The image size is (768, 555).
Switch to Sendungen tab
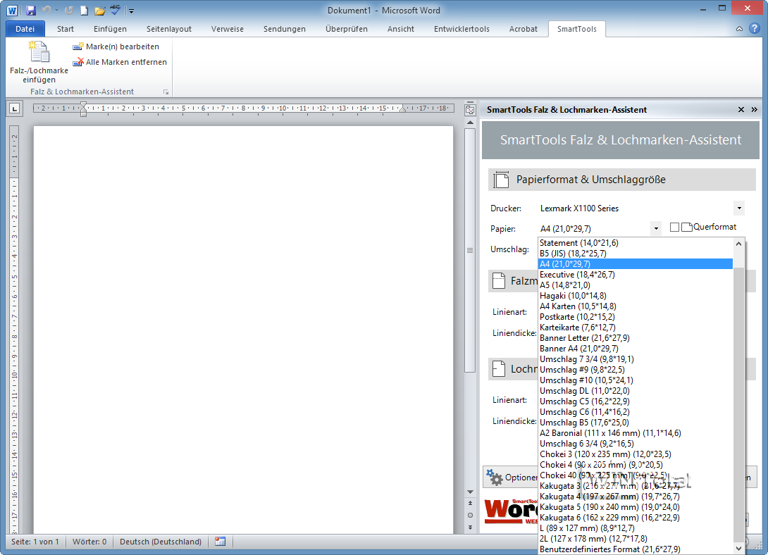click(285, 29)
